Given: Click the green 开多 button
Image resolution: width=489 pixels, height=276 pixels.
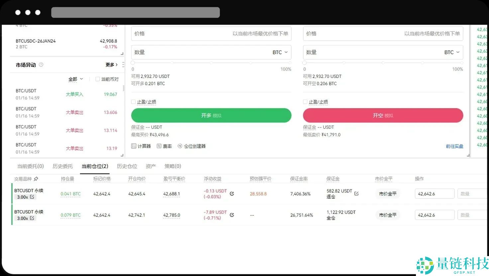Looking at the screenshot, I should coord(211,115).
